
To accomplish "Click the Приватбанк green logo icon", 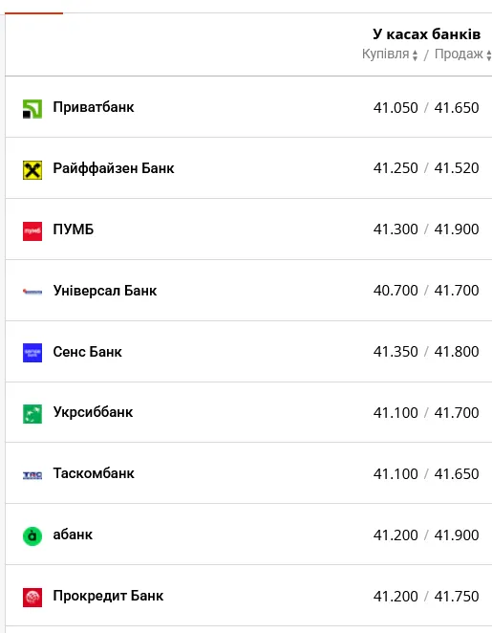I will [32, 109].
